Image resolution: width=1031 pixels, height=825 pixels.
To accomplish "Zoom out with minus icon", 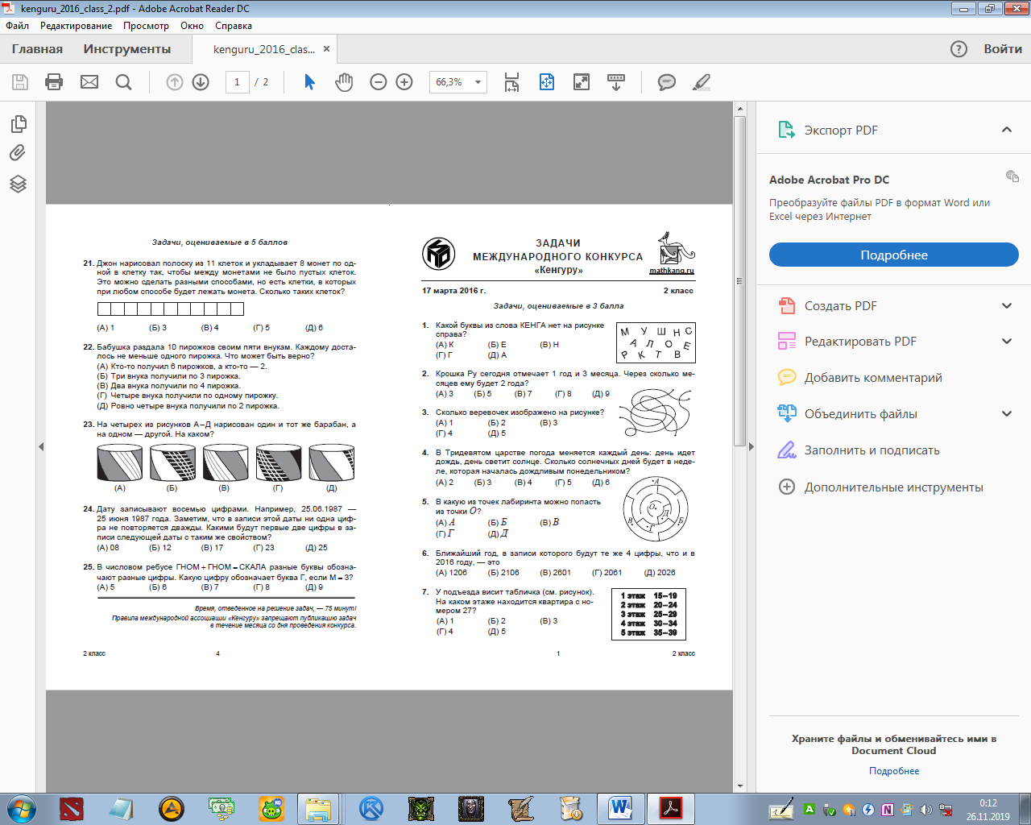I will pyautogui.click(x=379, y=82).
